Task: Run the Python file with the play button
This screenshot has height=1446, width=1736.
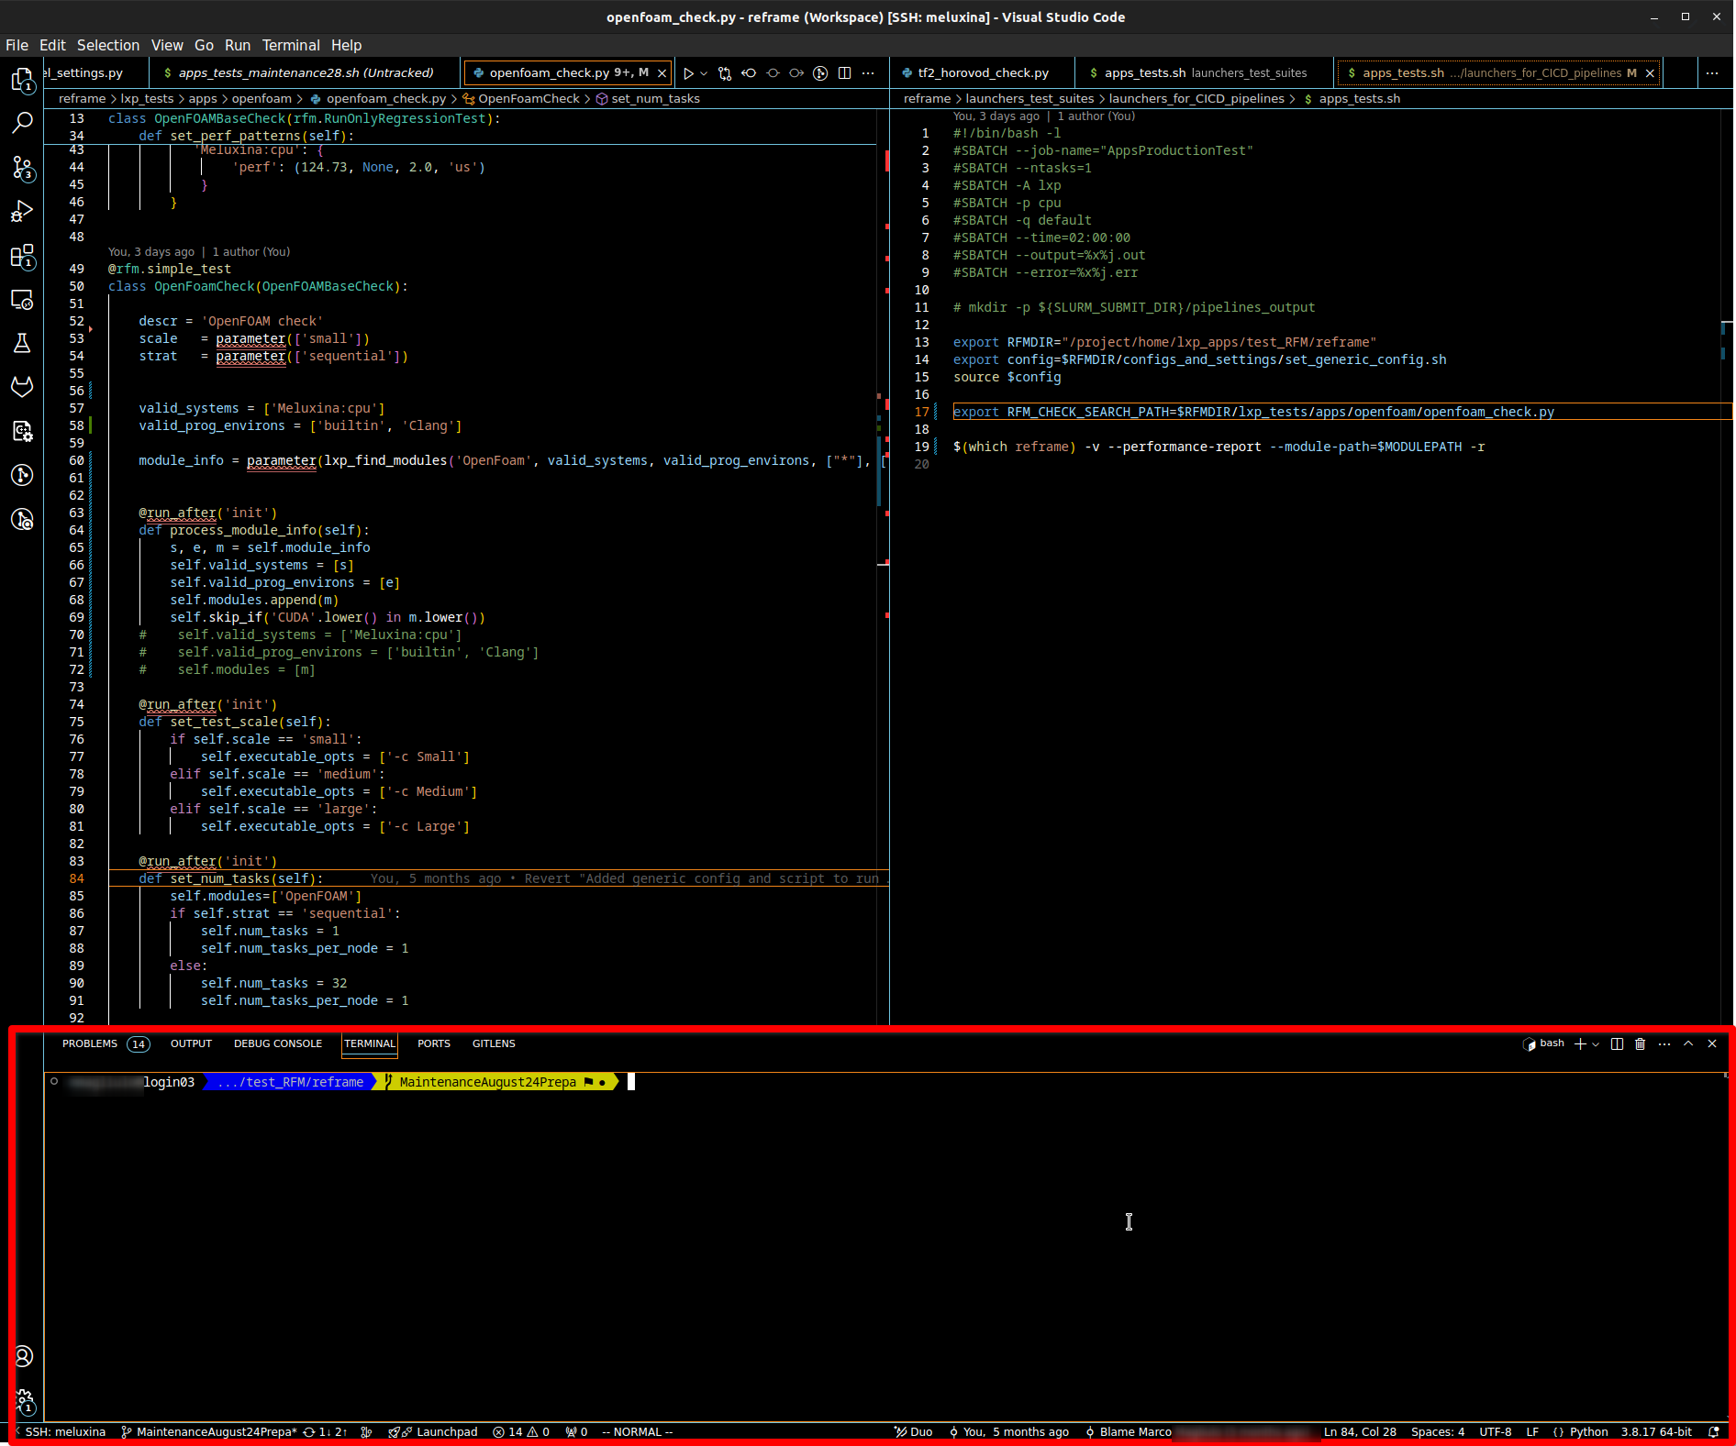Action: [x=688, y=73]
